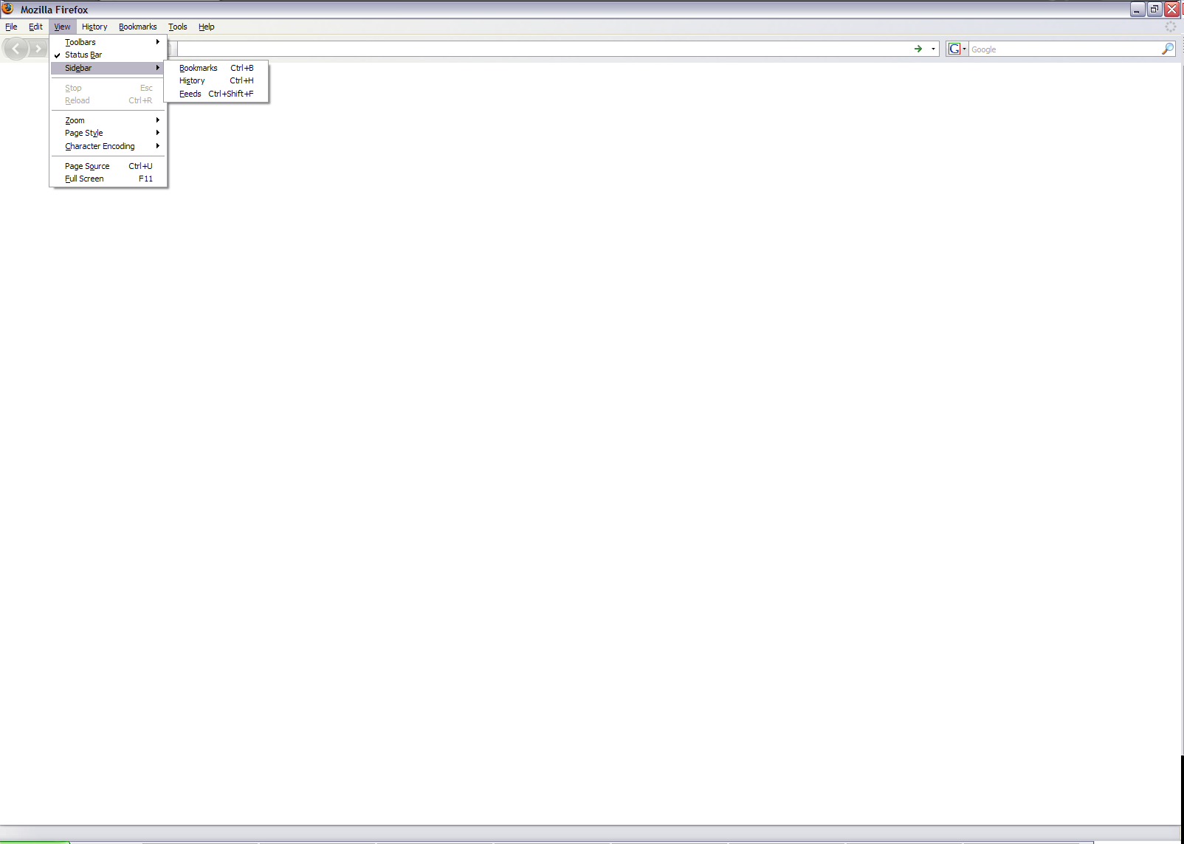This screenshot has height=844, width=1184.
Task: Click the search magnifying glass icon
Action: point(1167,49)
